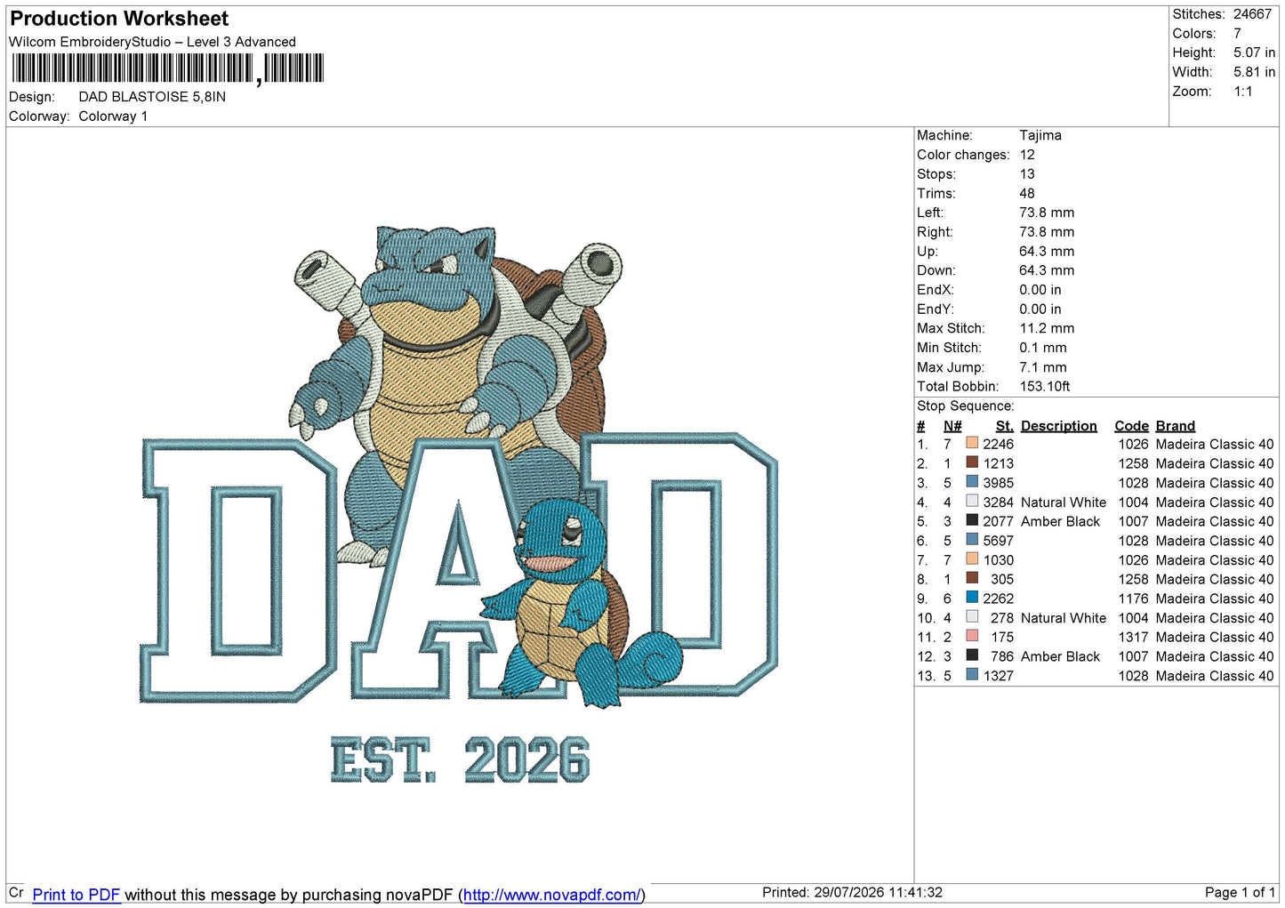Click the Production Worksheet heading
1285x908 pixels.
[x=119, y=19]
